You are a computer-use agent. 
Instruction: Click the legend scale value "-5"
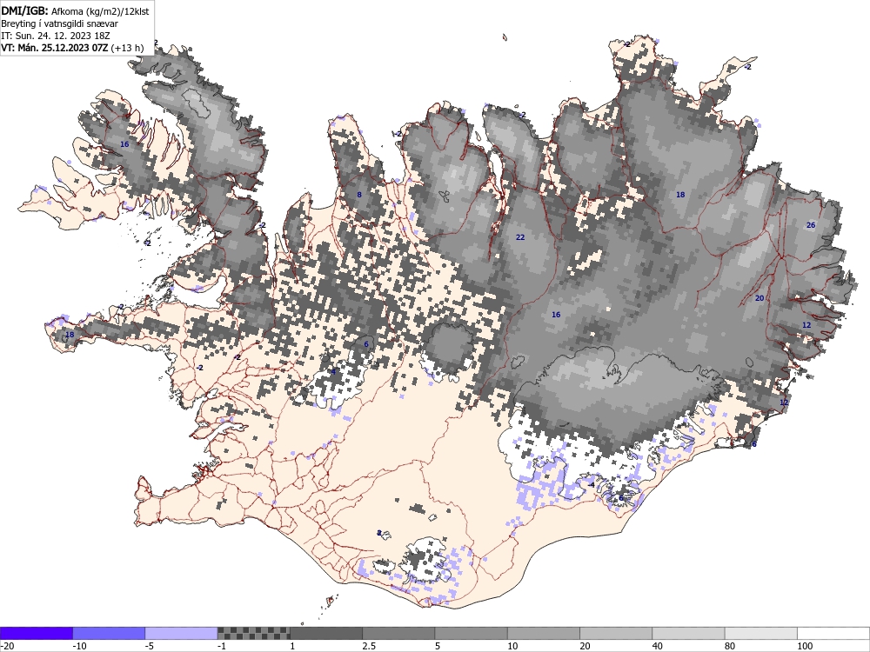tap(151, 646)
